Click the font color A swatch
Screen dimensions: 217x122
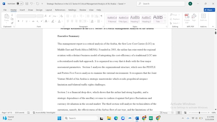pos(59,21)
